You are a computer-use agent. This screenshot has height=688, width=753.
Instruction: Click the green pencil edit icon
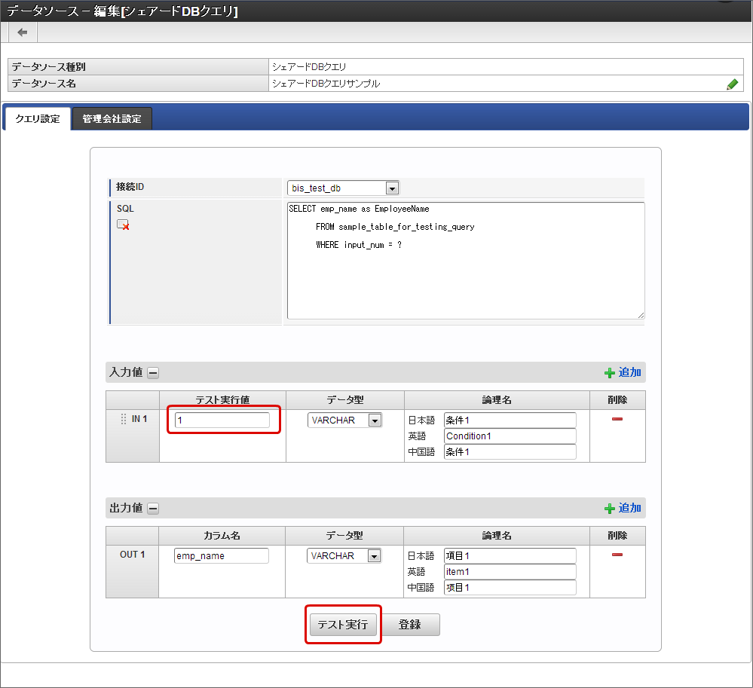pyautogui.click(x=732, y=84)
